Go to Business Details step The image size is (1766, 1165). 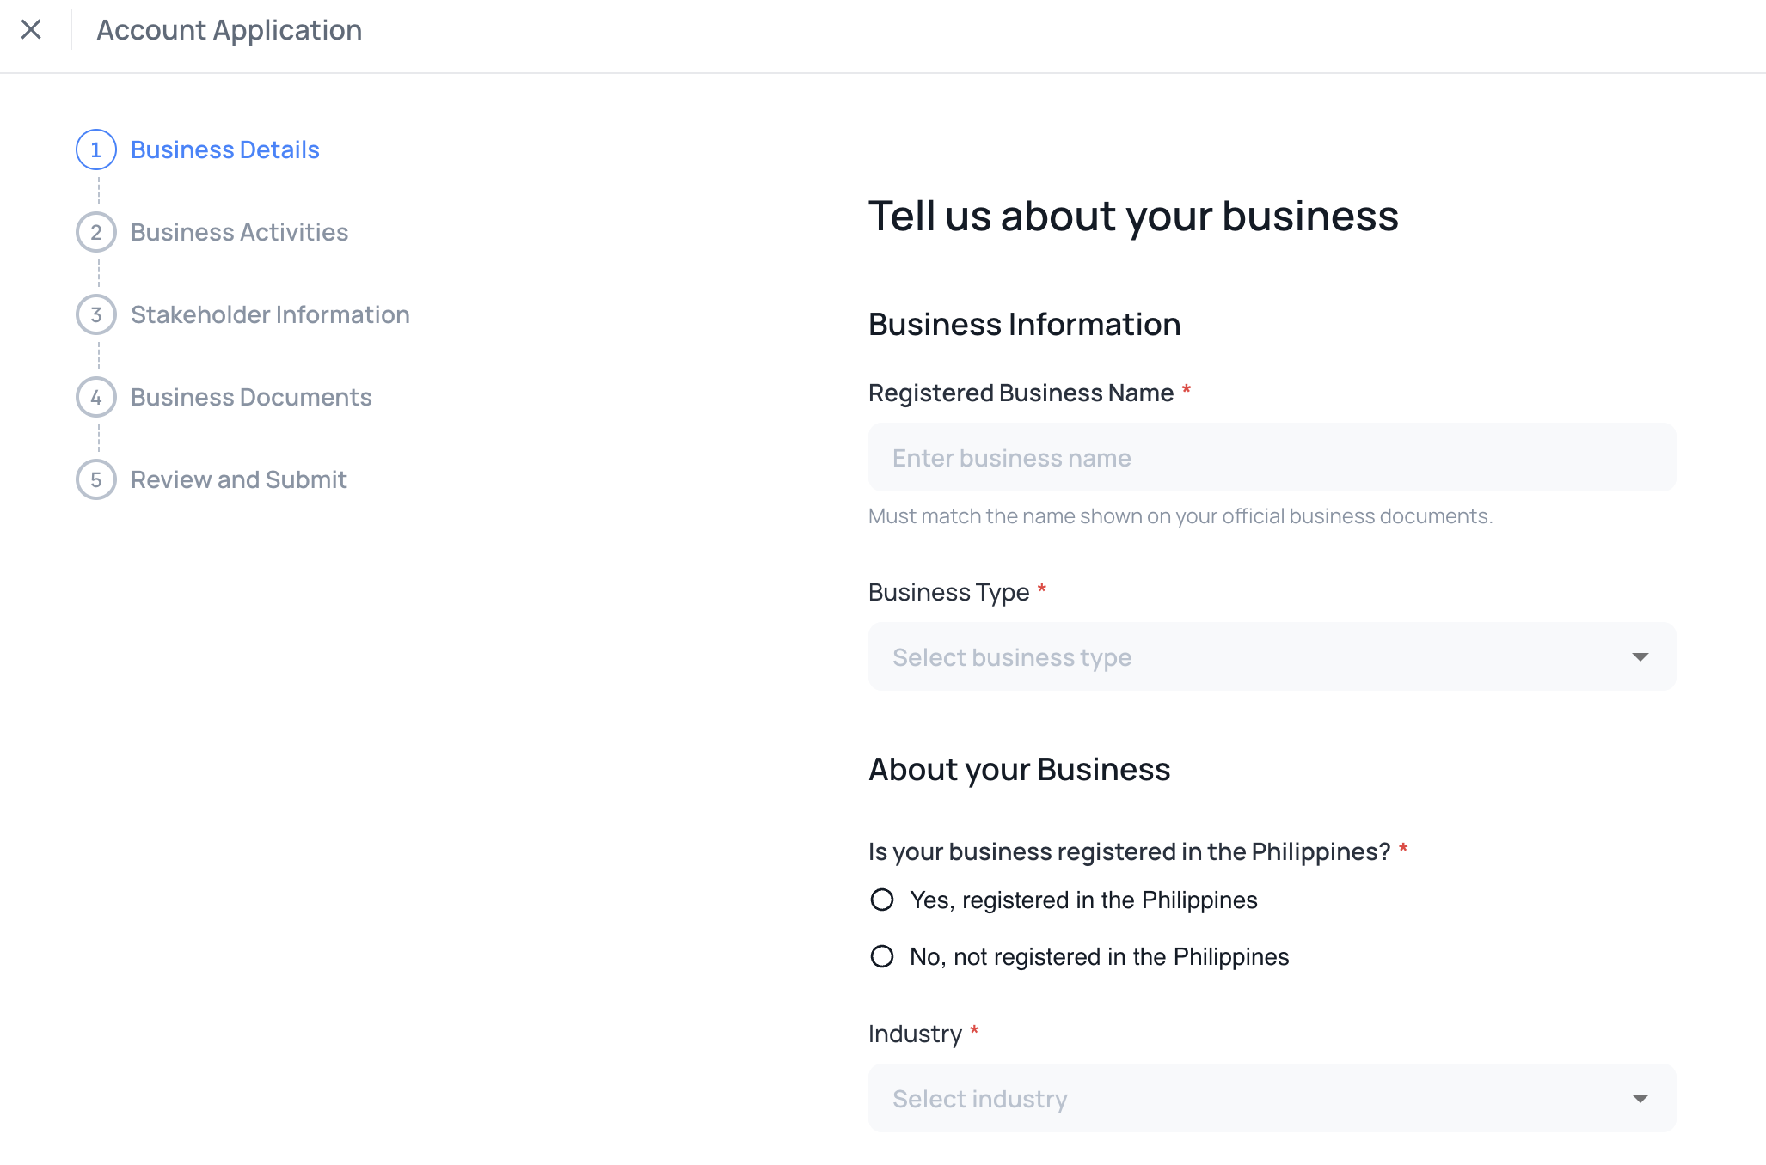point(225,150)
